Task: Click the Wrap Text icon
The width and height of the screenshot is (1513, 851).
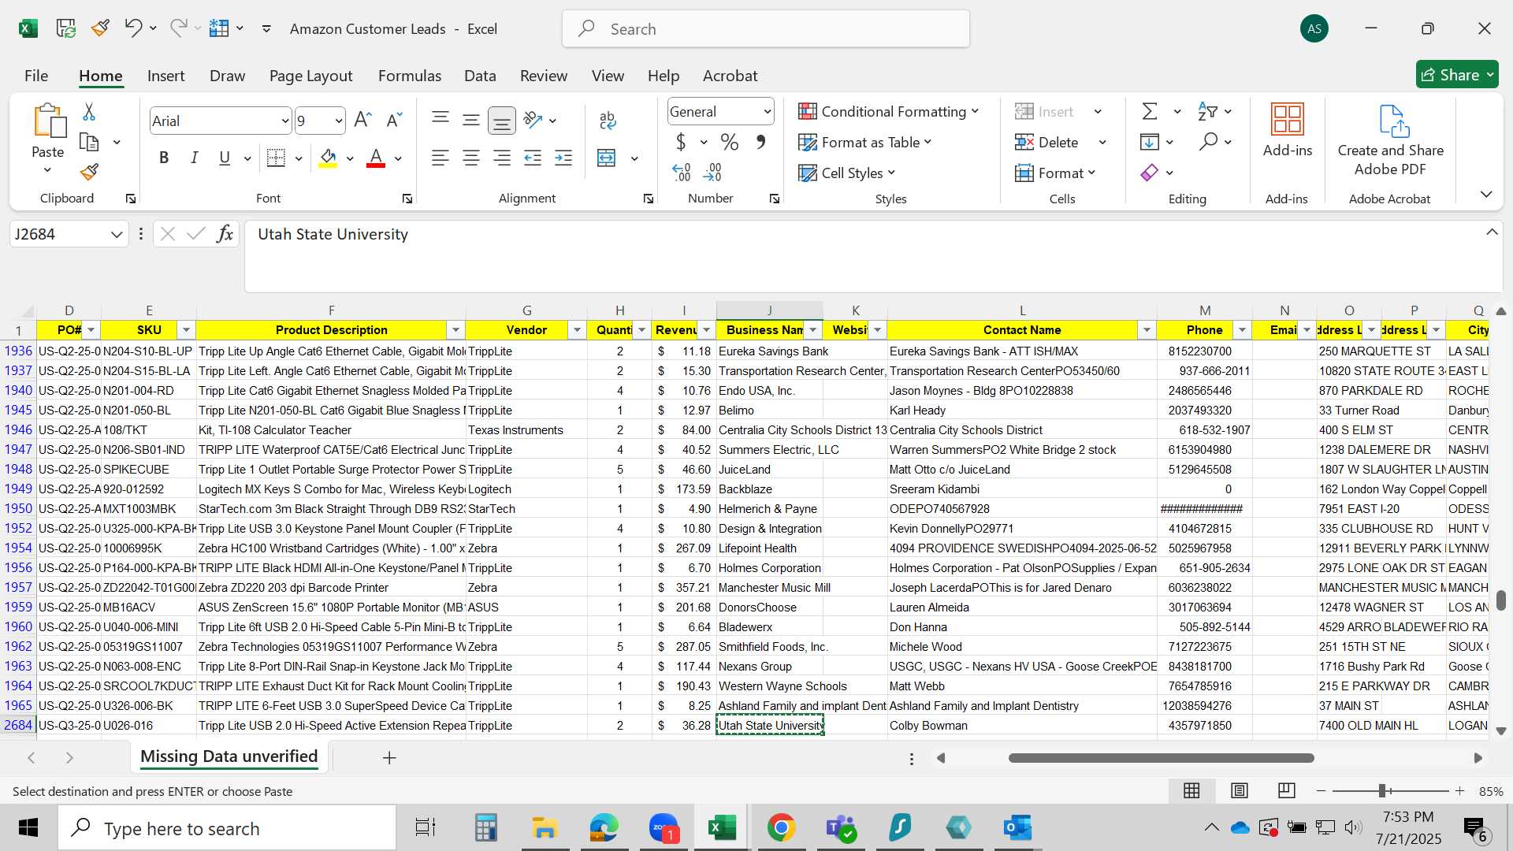Action: [x=607, y=120]
